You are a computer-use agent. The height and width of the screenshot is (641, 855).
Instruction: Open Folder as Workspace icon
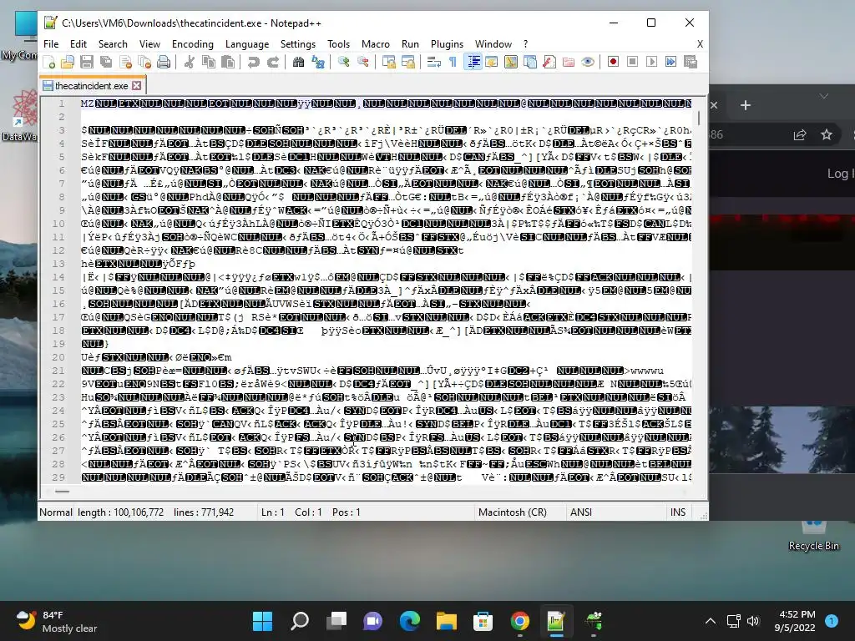coord(569,62)
